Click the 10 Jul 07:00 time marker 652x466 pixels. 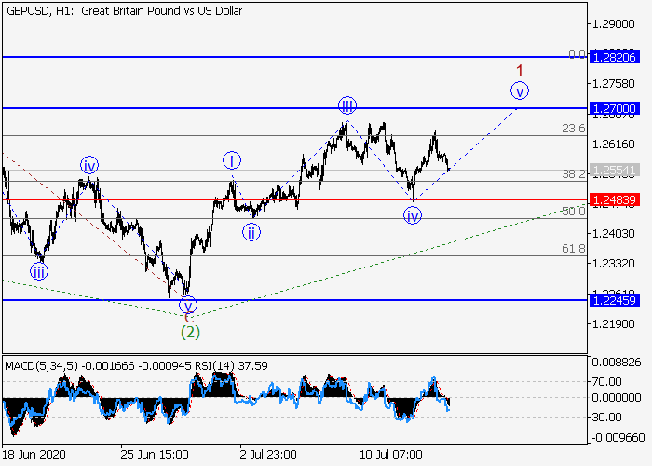[390, 455]
